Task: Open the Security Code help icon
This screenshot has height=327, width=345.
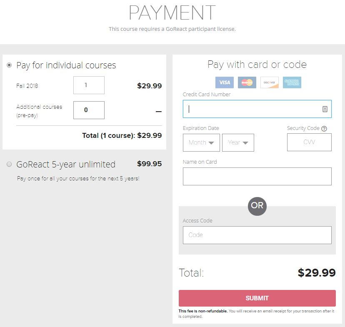Action: (x=324, y=129)
